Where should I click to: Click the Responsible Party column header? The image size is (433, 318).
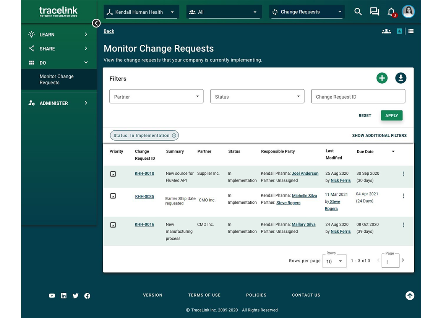[x=278, y=151]
